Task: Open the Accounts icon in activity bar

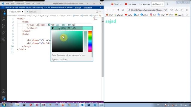Action: (4, 91)
